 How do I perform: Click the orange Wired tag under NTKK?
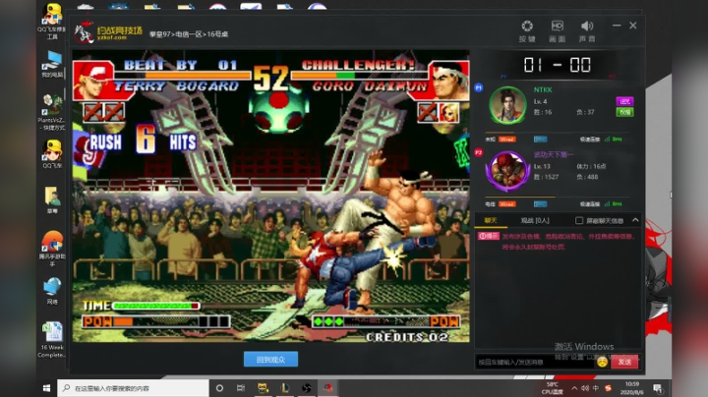[x=506, y=140]
